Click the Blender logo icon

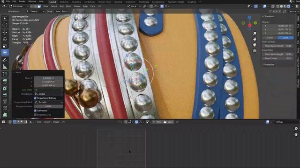[3, 1]
